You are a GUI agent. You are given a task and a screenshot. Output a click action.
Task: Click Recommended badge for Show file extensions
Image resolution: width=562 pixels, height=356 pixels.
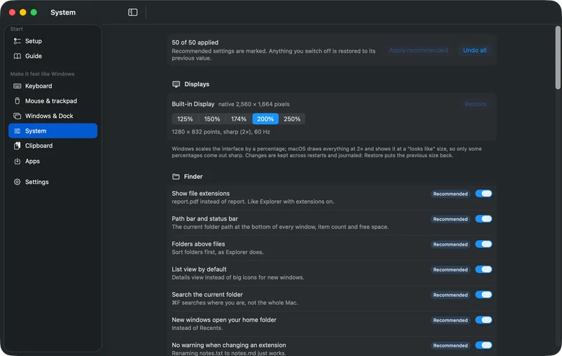click(x=450, y=194)
